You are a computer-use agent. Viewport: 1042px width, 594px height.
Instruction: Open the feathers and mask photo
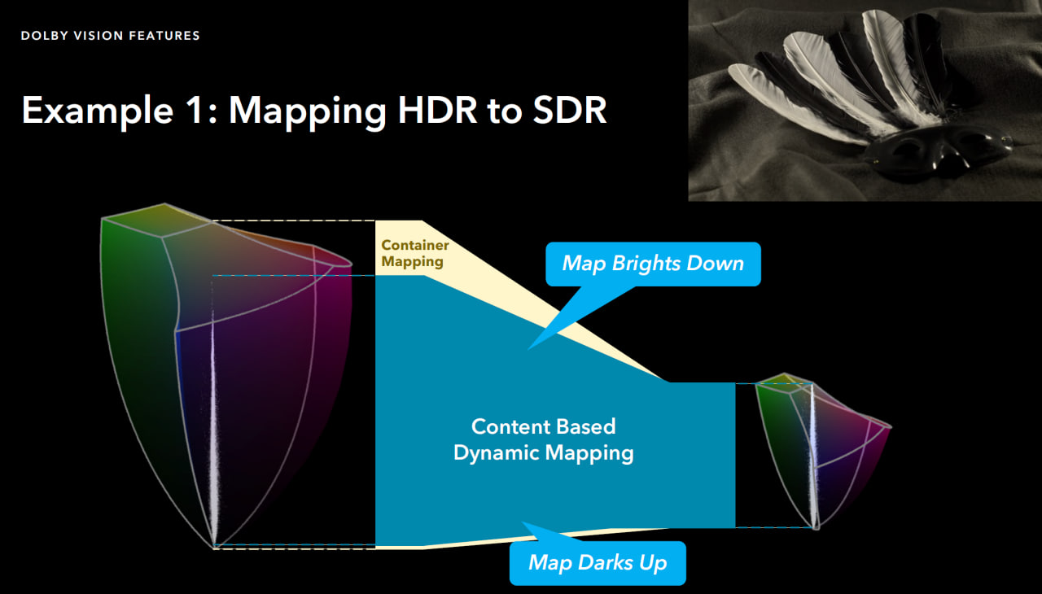(865, 100)
